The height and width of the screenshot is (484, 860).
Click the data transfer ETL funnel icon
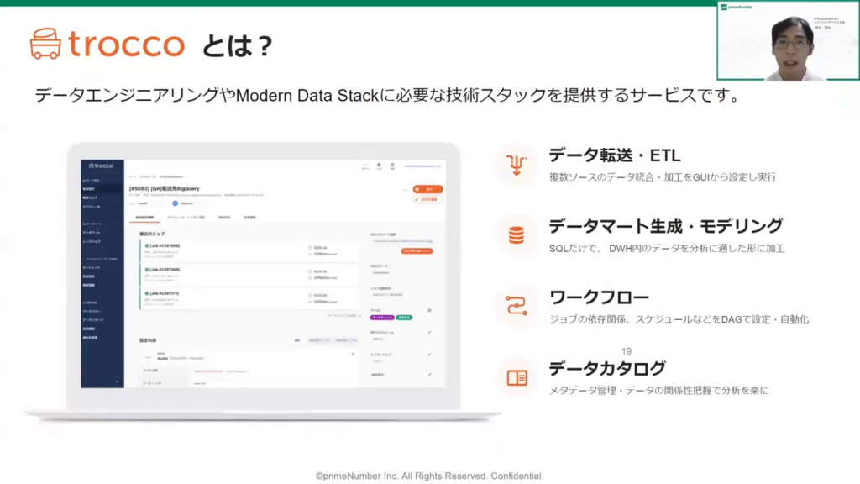tap(516, 163)
